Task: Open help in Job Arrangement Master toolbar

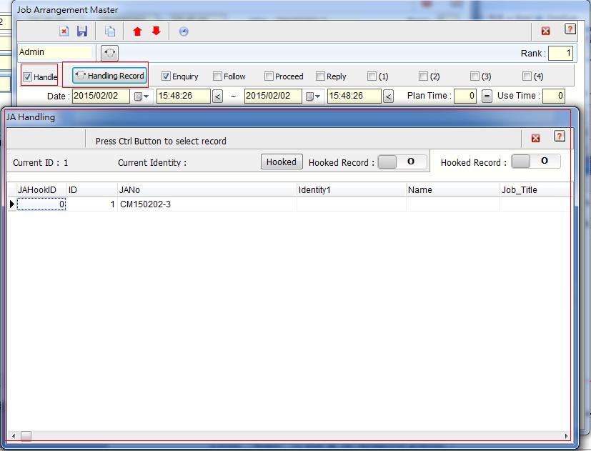Action: pyautogui.click(x=570, y=29)
